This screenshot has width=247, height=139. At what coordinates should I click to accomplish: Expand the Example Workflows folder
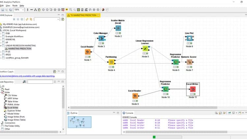point(1,37)
